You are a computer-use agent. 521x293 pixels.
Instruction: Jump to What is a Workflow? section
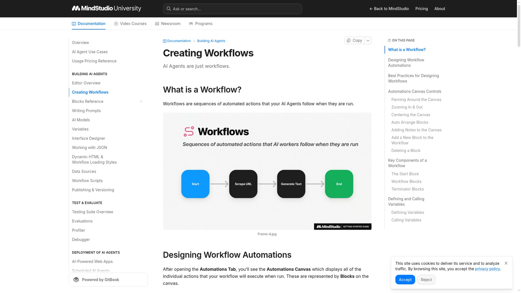(407, 50)
